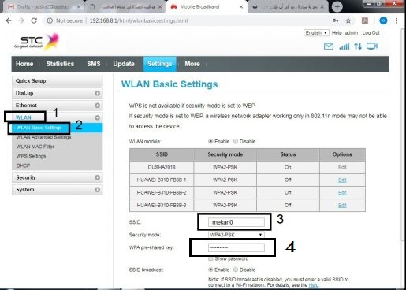Reload the router settings page
Viewport: 406px width, 290px height.
pyautogui.click(x=34, y=20)
